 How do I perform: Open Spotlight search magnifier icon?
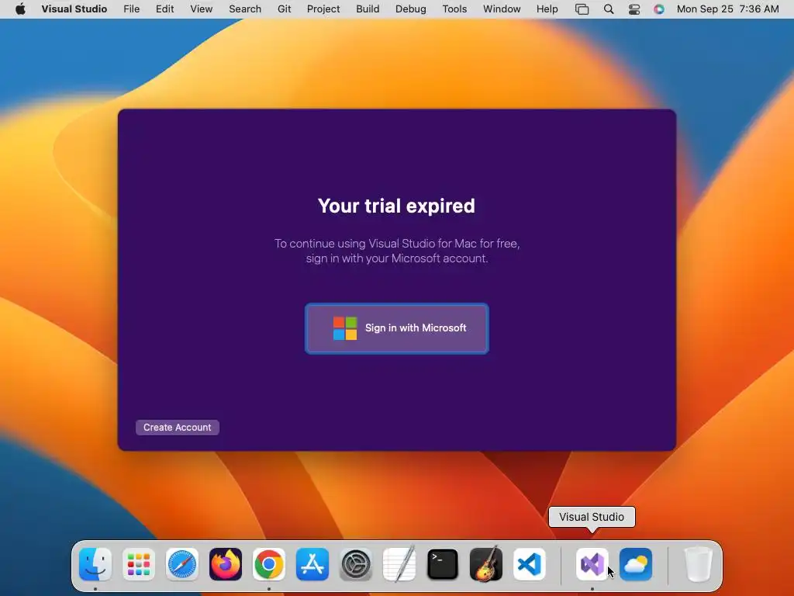click(x=609, y=9)
